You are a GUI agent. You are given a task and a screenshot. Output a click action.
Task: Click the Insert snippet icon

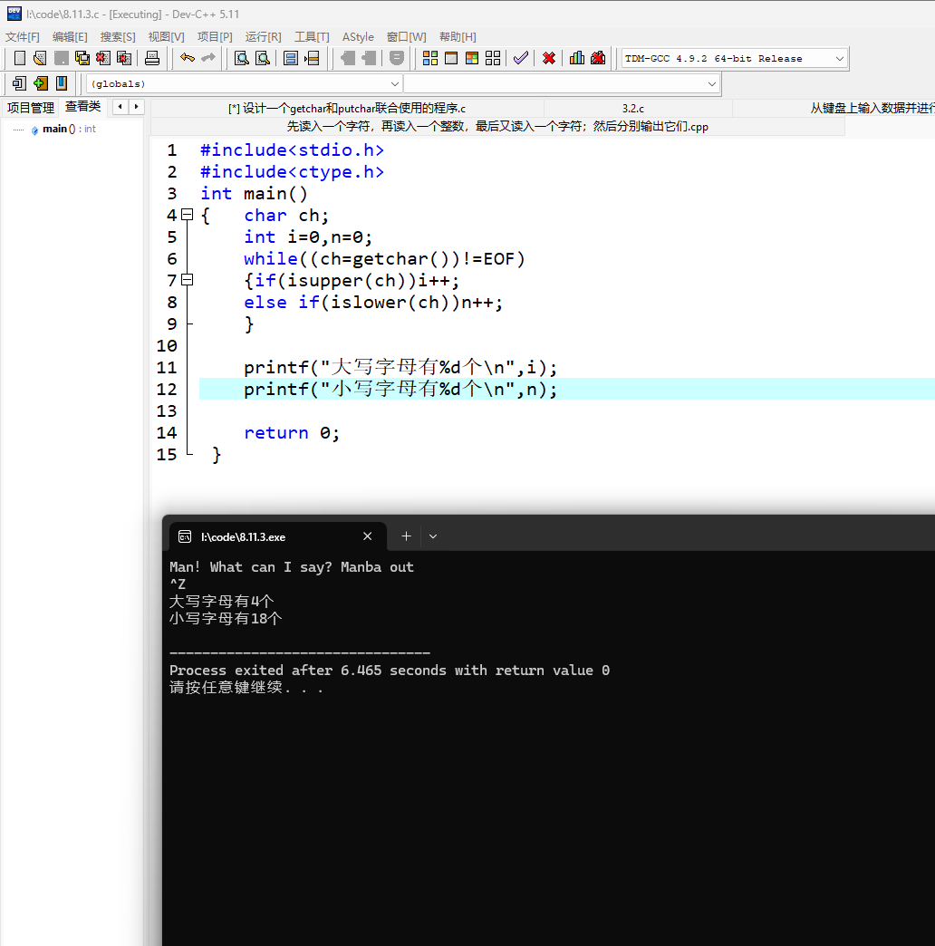pos(19,83)
